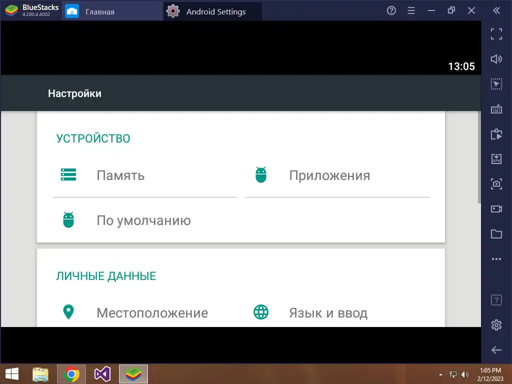512x384 pixels.
Task: Take a screenshot with camera icon
Action: pyautogui.click(x=496, y=184)
